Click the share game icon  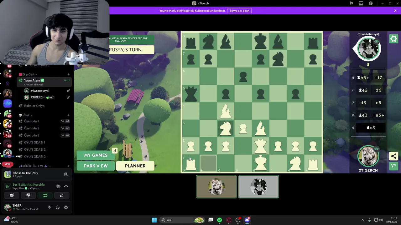click(393, 156)
